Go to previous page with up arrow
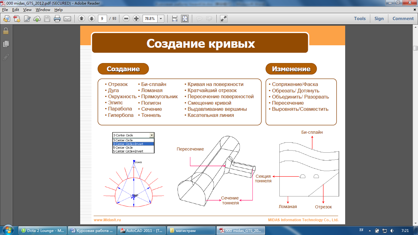The width and height of the screenshot is (418, 235). click(x=81, y=19)
